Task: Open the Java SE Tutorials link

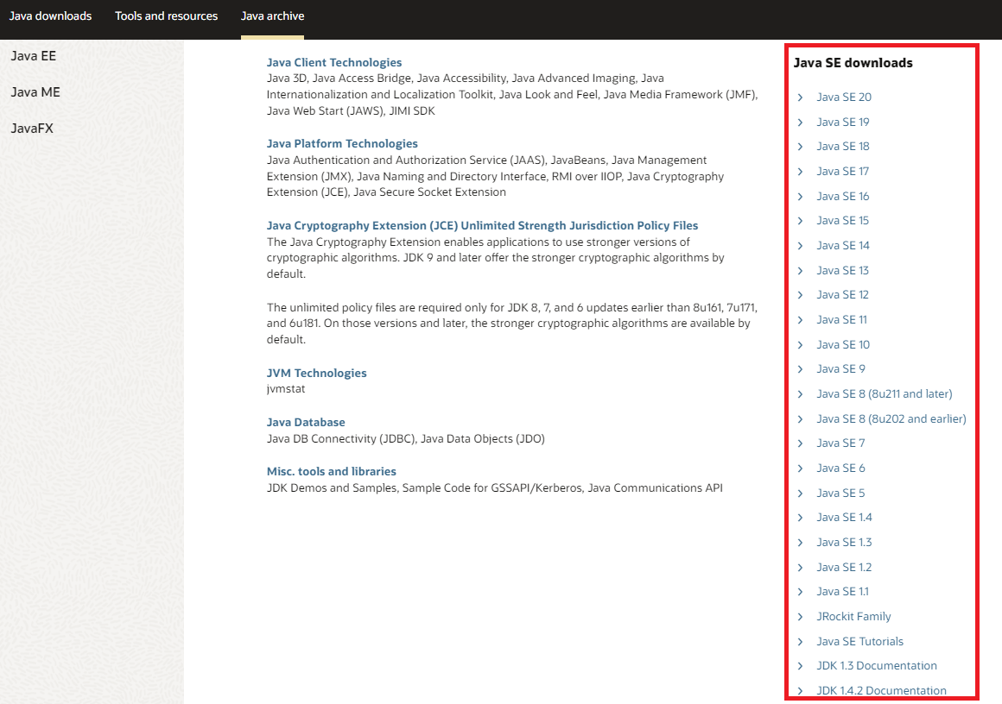Action: pos(860,641)
